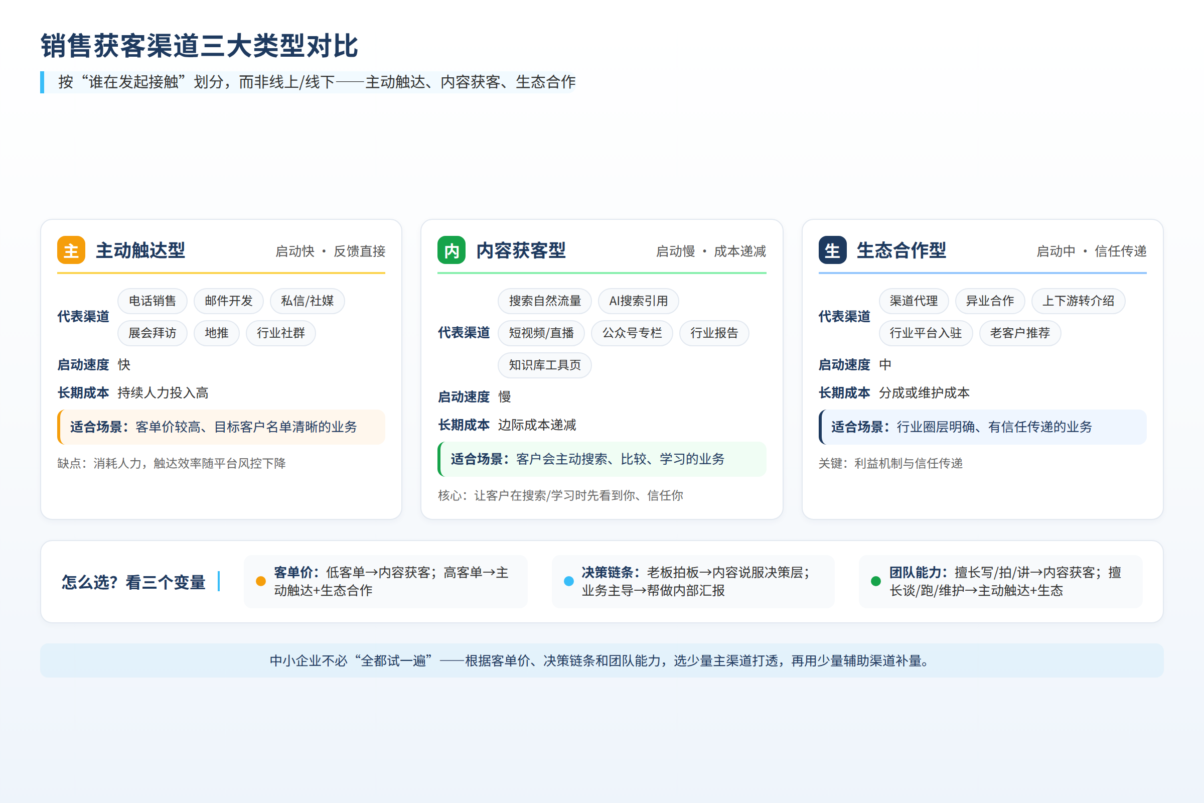Select the 行业平台入驻 chip

[x=926, y=333]
